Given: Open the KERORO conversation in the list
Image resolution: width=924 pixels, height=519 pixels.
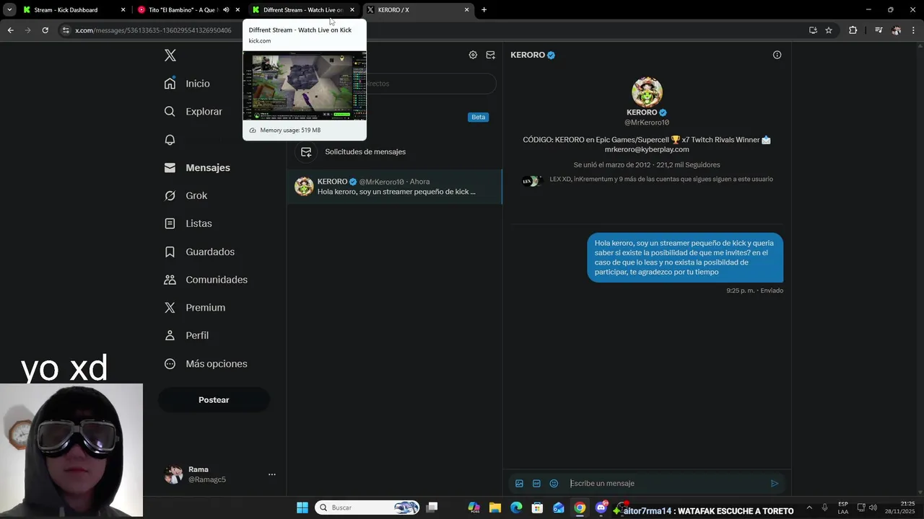Looking at the screenshot, I should [394, 187].
